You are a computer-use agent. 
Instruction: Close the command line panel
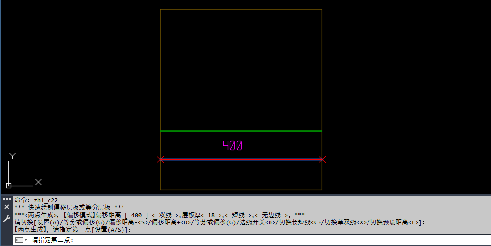pyautogui.click(x=7, y=207)
